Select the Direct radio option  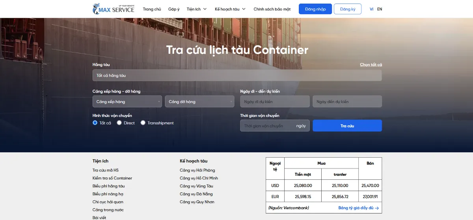[119, 123]
